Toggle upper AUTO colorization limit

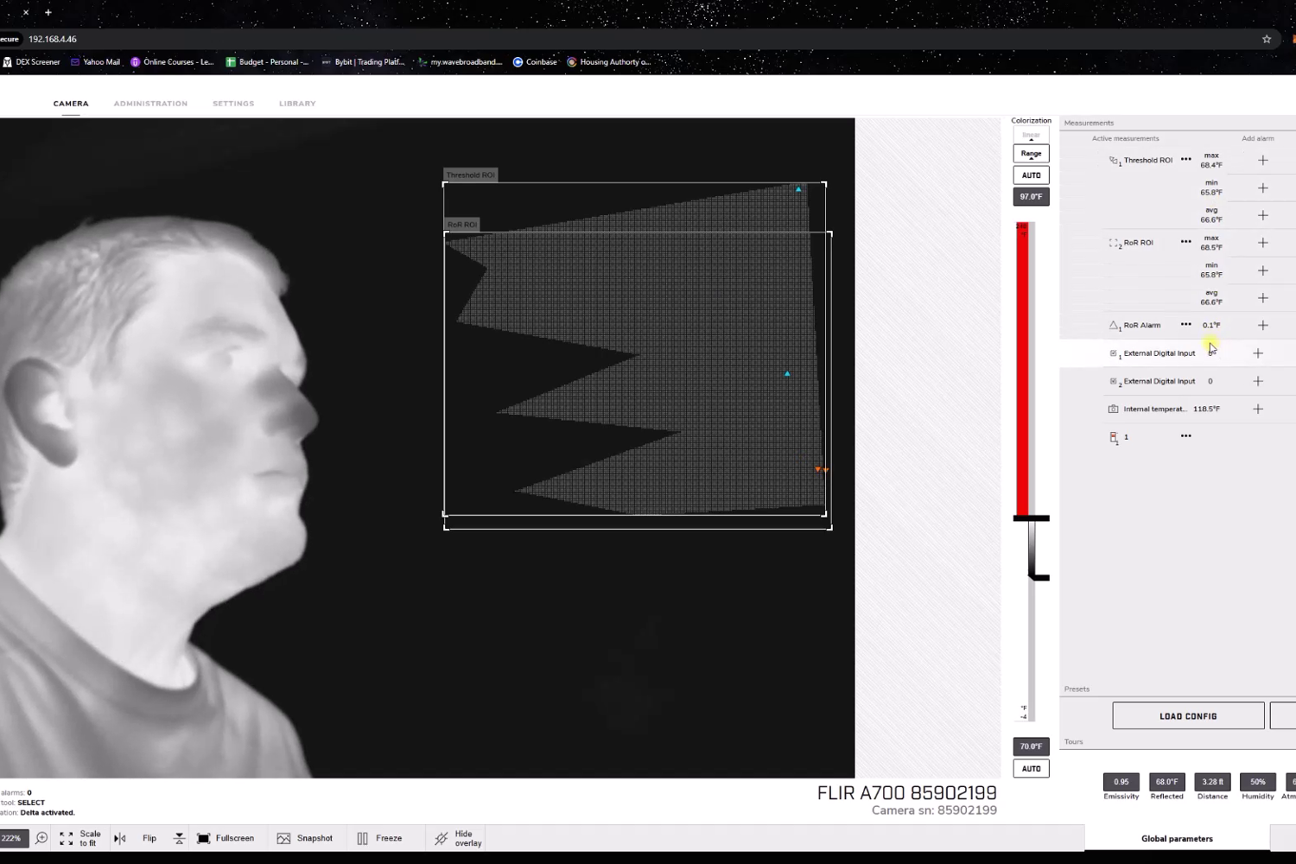click(x=1031, y=175)
